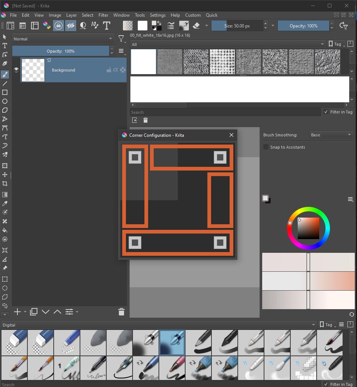Toggle eraser mode in top toolbar

point(196,26)
